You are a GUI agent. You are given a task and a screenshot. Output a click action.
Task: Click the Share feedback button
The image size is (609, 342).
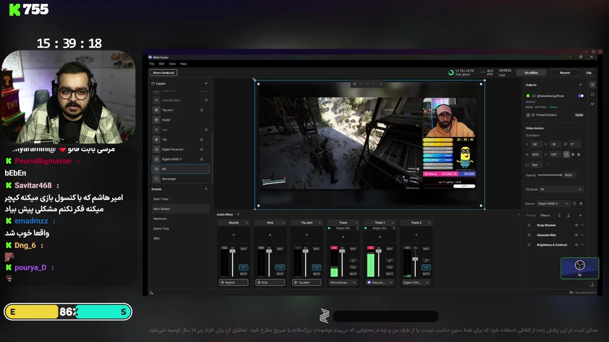point(164,73)
